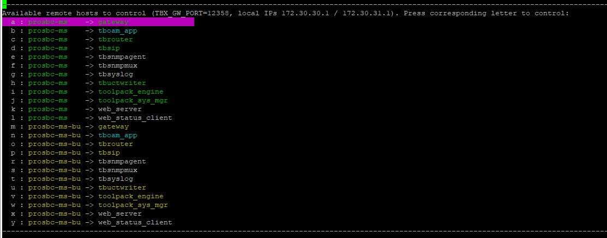Choose prosbc-ms-bu toolpack_engine entry
The height and width of the screenshot is (238, 607).
(87, 196)
